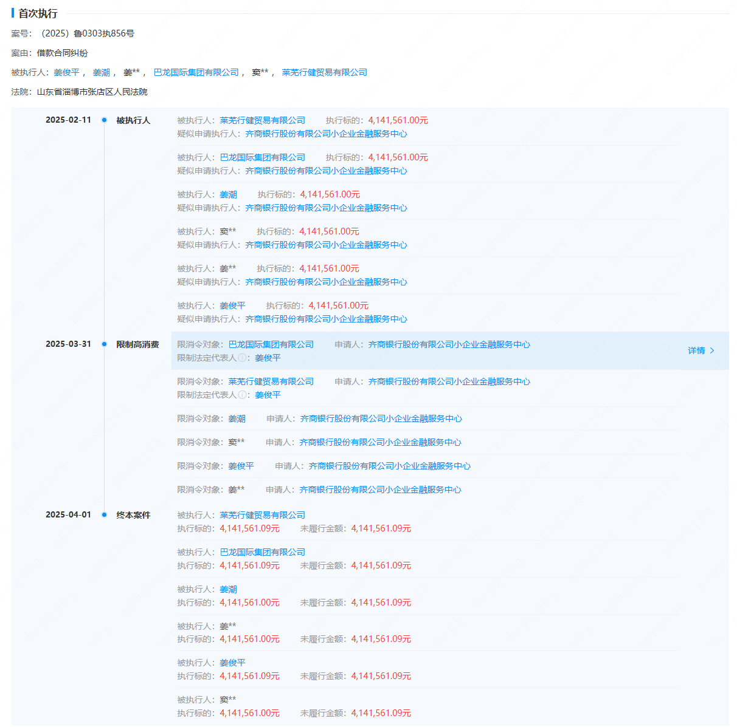
Task: Open 姜潮 限消令对象 link
Action: (237, 419)
